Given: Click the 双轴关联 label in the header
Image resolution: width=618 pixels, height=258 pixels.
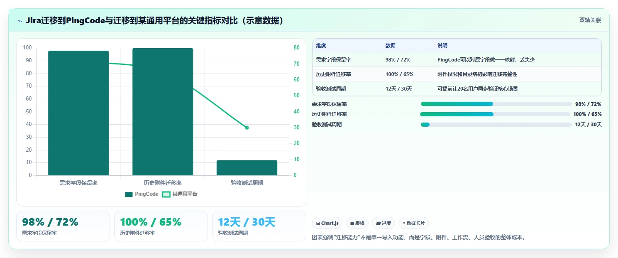Looking at the screenshot, I should coord(590,20).
